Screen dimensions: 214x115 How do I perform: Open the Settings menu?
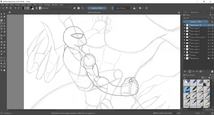[x=47, y=5]
